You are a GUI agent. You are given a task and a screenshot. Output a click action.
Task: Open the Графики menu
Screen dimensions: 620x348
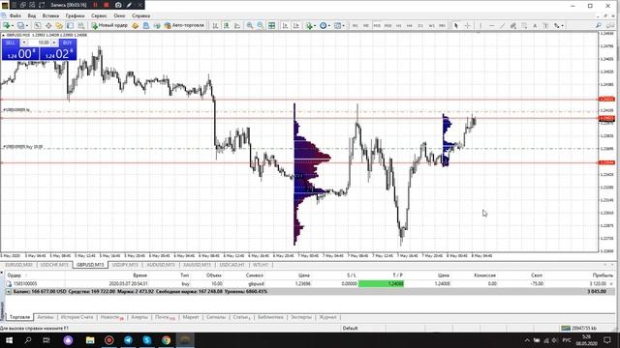click(x=76, y=15)
